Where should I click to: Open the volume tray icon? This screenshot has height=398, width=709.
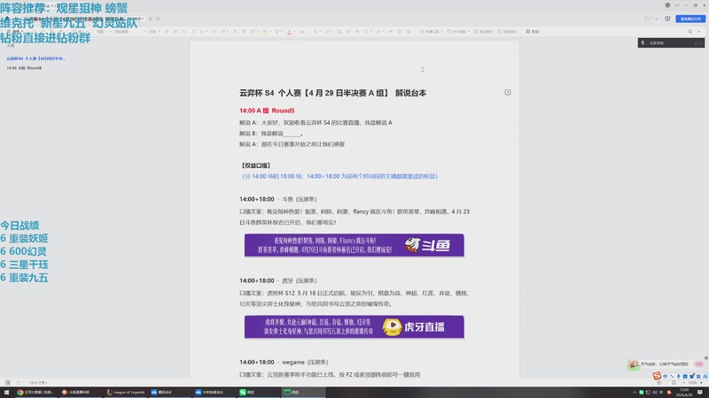[655, 392]
